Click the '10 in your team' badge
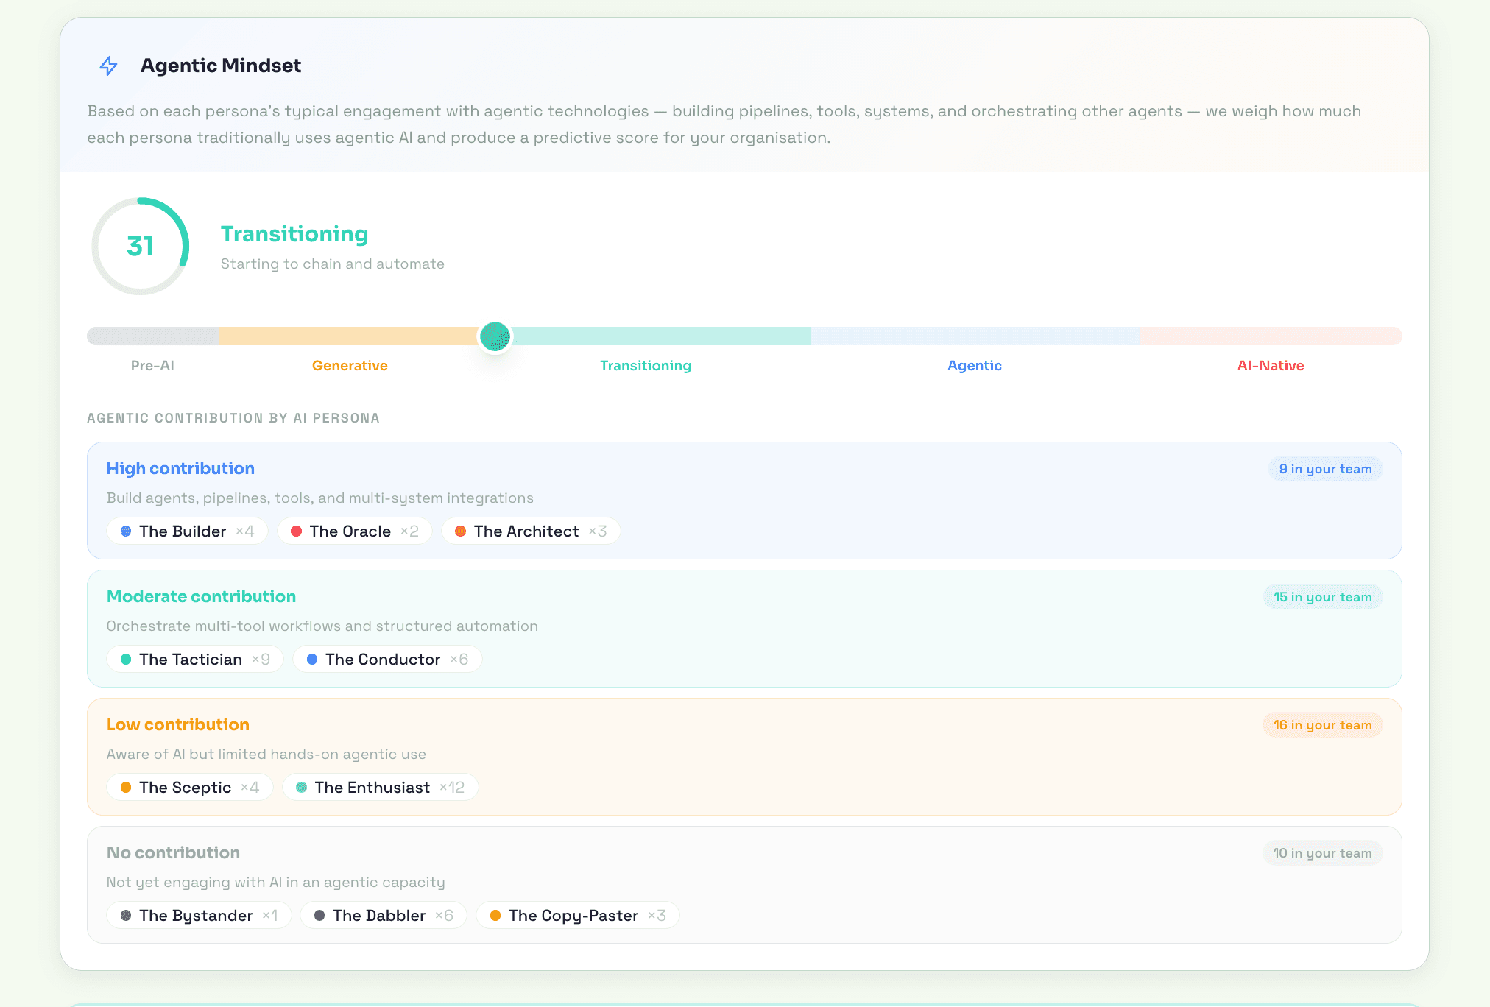 coord(1322,853)
